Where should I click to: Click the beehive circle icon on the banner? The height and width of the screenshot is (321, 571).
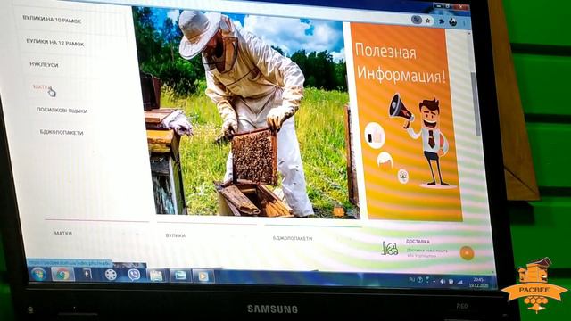[x=385, y=160]
